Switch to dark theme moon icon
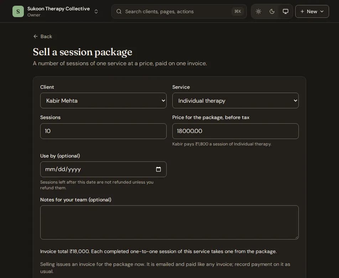This screenshot has width=339, height=278. point(272,11)
